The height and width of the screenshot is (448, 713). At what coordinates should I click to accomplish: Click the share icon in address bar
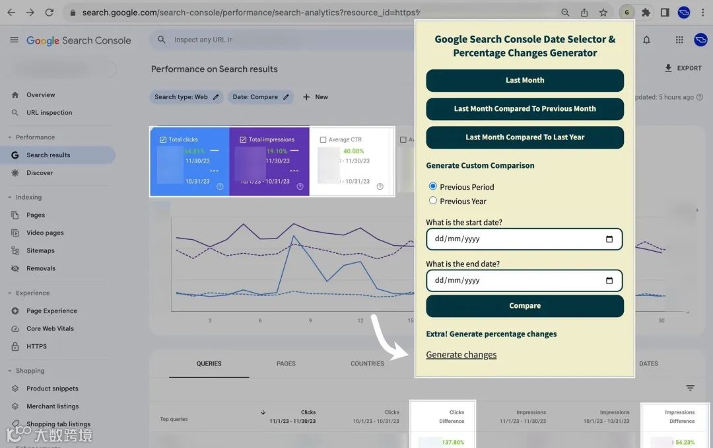coord(584,13)
